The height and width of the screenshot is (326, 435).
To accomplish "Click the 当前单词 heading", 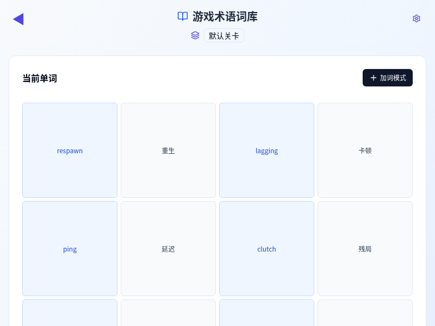I will pyautogui.click(x=39, y=78).
